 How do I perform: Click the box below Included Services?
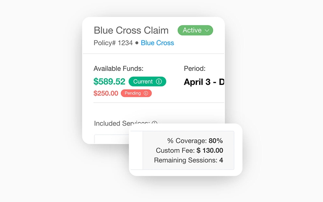point(111,139)
